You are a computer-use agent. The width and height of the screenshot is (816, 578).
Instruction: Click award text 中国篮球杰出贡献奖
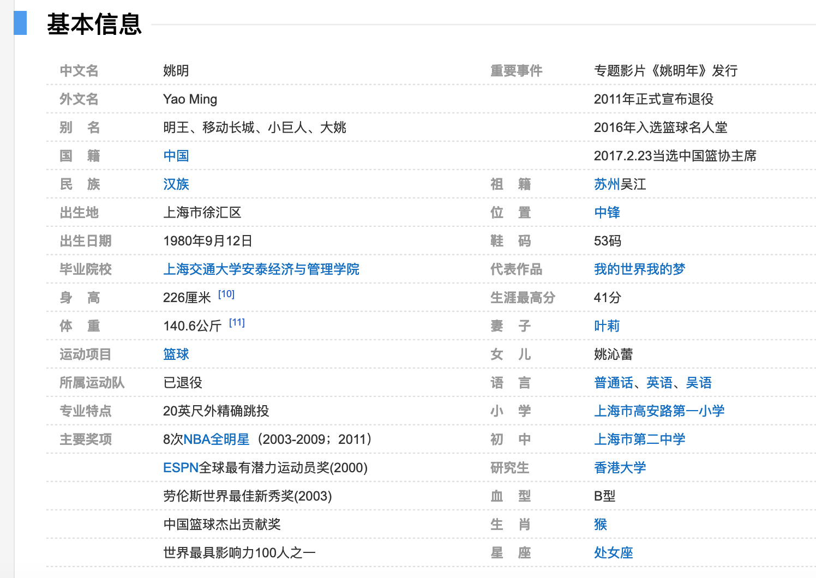[x=222, y=525]
